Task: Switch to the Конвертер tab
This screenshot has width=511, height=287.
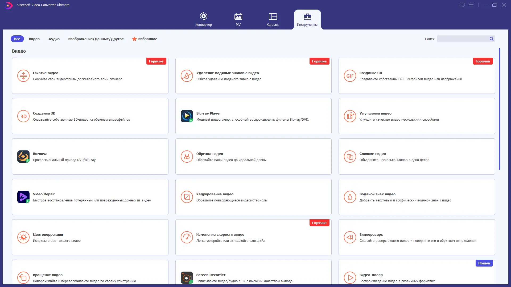Action: click(x=204, y=19)
